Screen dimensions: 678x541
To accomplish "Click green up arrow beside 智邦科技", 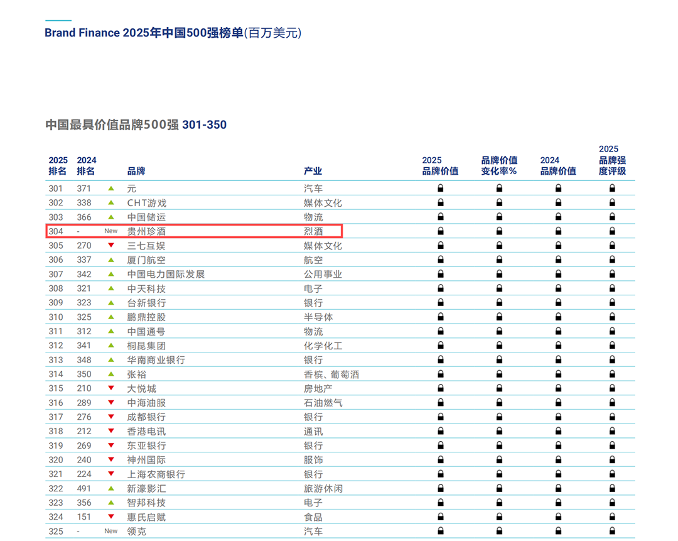I will [x=111, y=503].
